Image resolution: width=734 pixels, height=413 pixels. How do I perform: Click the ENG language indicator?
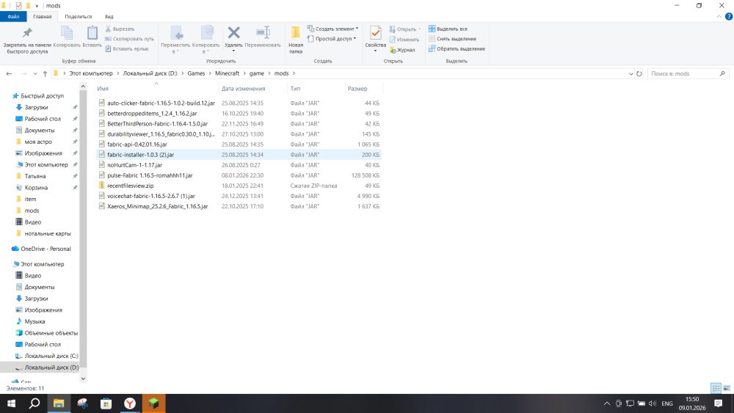[667, 403]
